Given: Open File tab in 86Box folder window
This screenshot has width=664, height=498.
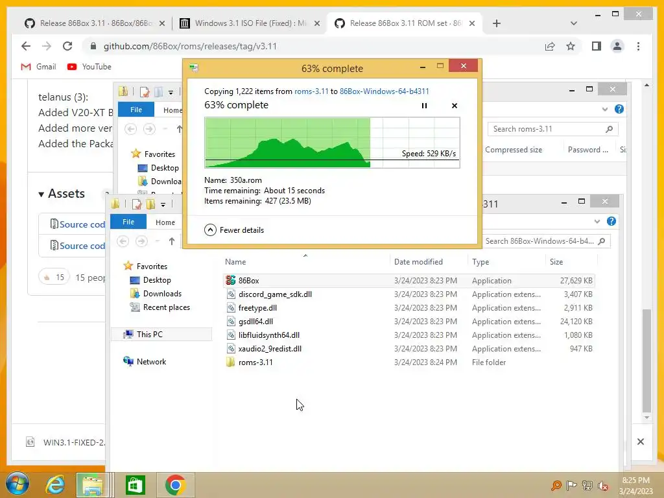Looking at the screenshot, I should (x=128, y=222).
